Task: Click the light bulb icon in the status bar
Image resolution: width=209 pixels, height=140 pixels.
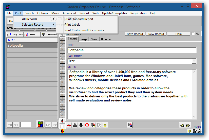Action: click(190, 131)
